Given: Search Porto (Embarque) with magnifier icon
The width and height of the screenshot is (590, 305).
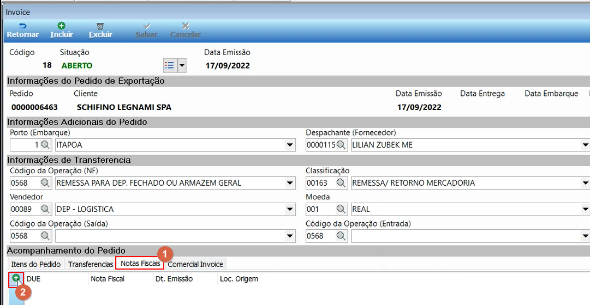Looking at the screenshot, I should tap(45, 145).
